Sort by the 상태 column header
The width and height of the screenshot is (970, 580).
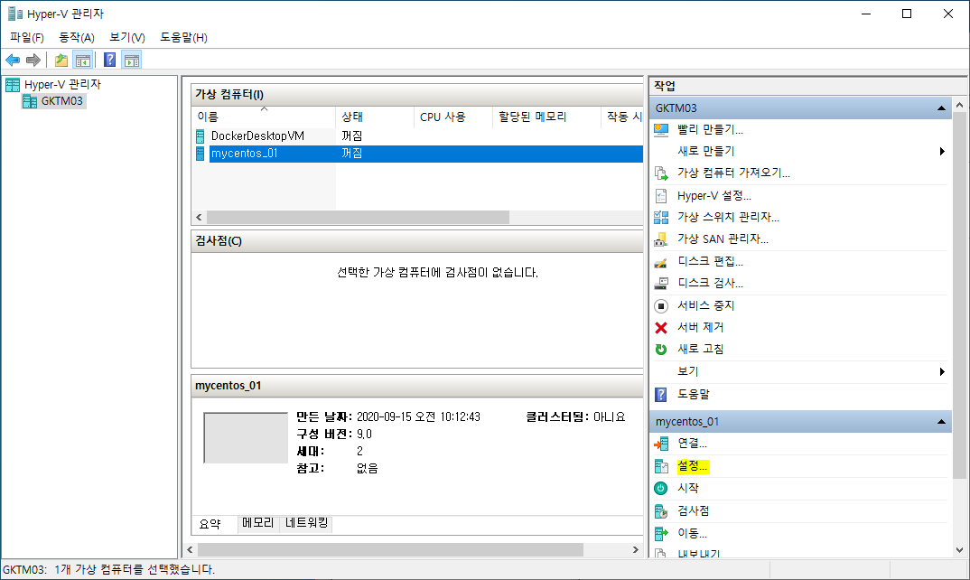click(x=375, y=117)
